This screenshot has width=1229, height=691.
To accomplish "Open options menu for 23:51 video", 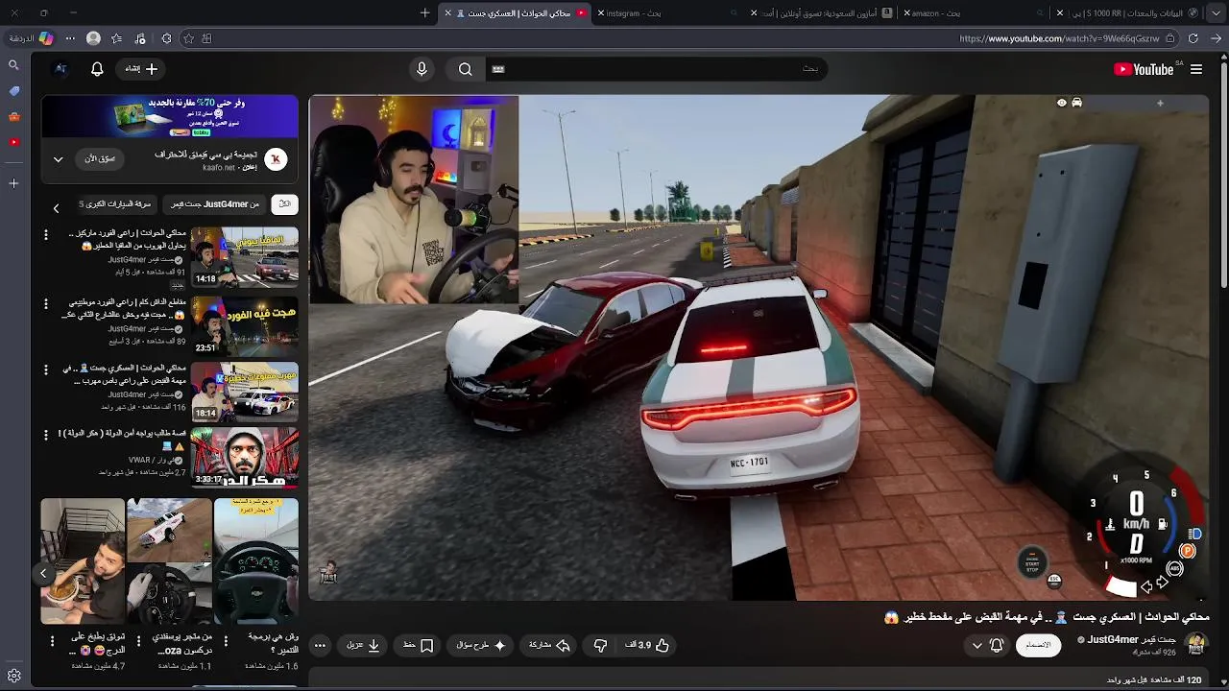I will (x=45, y=303).
